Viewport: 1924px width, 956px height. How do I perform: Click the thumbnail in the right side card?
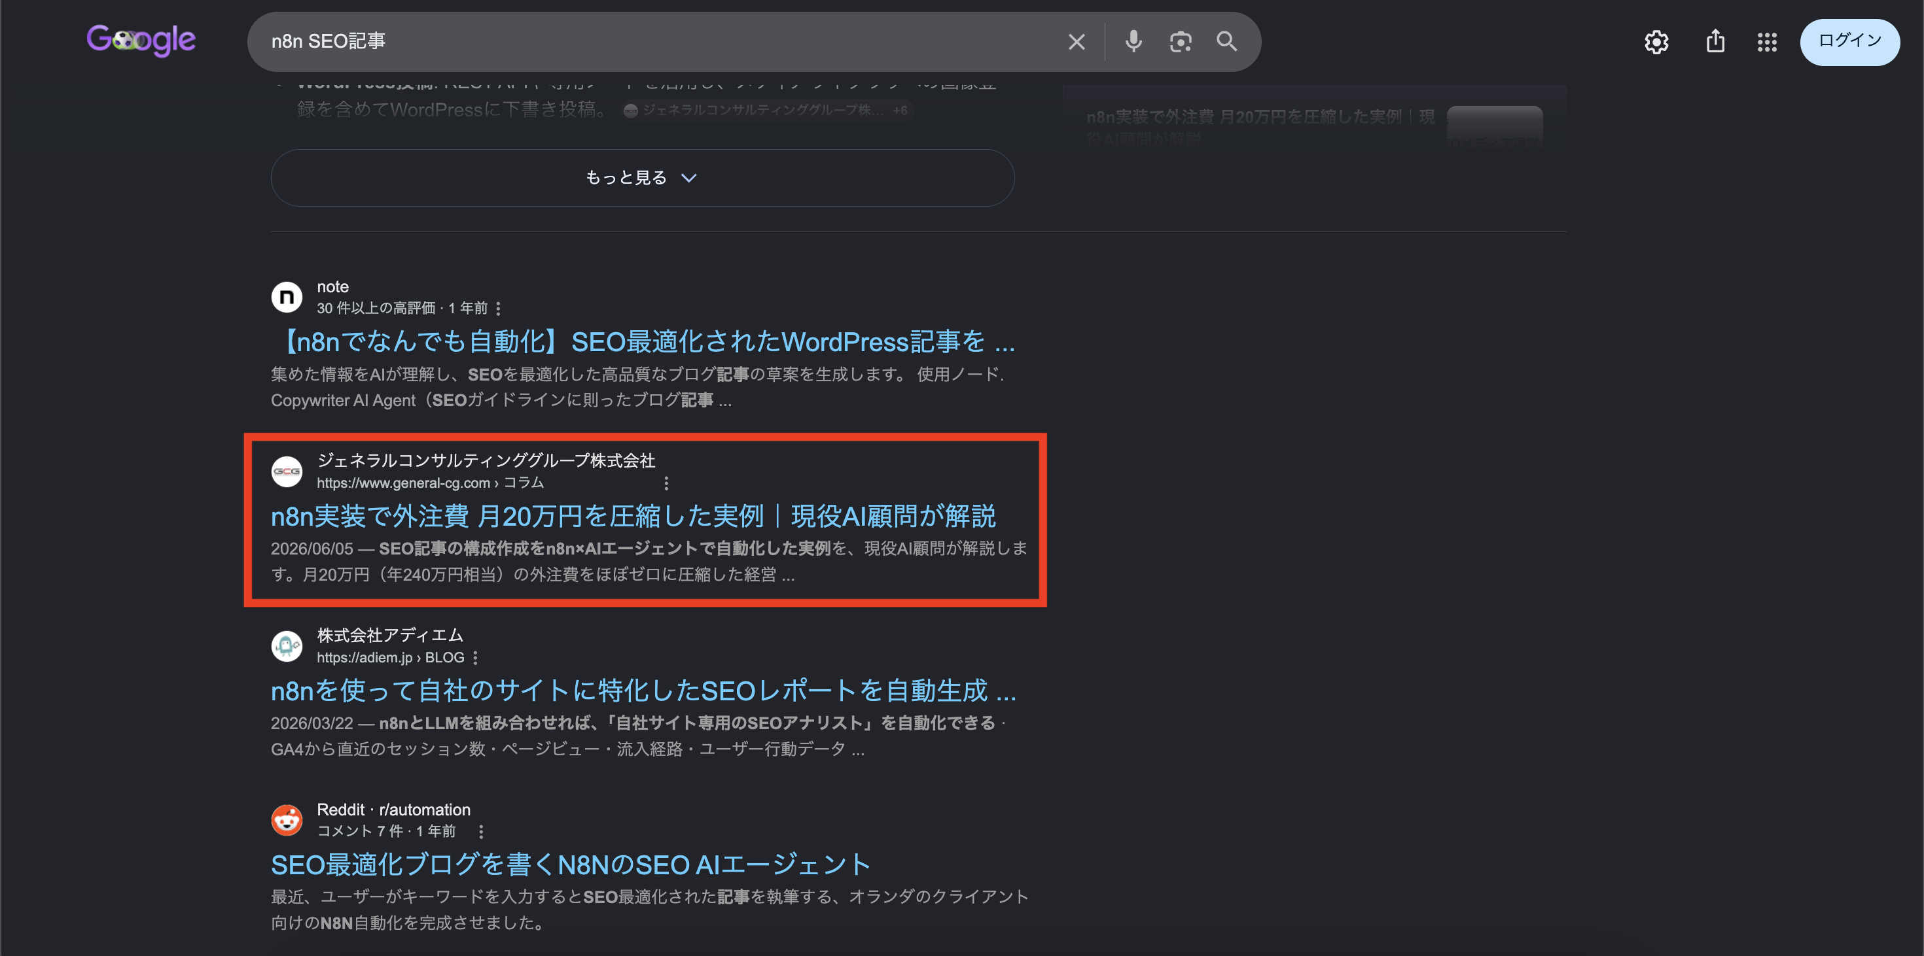point(1495,127)
